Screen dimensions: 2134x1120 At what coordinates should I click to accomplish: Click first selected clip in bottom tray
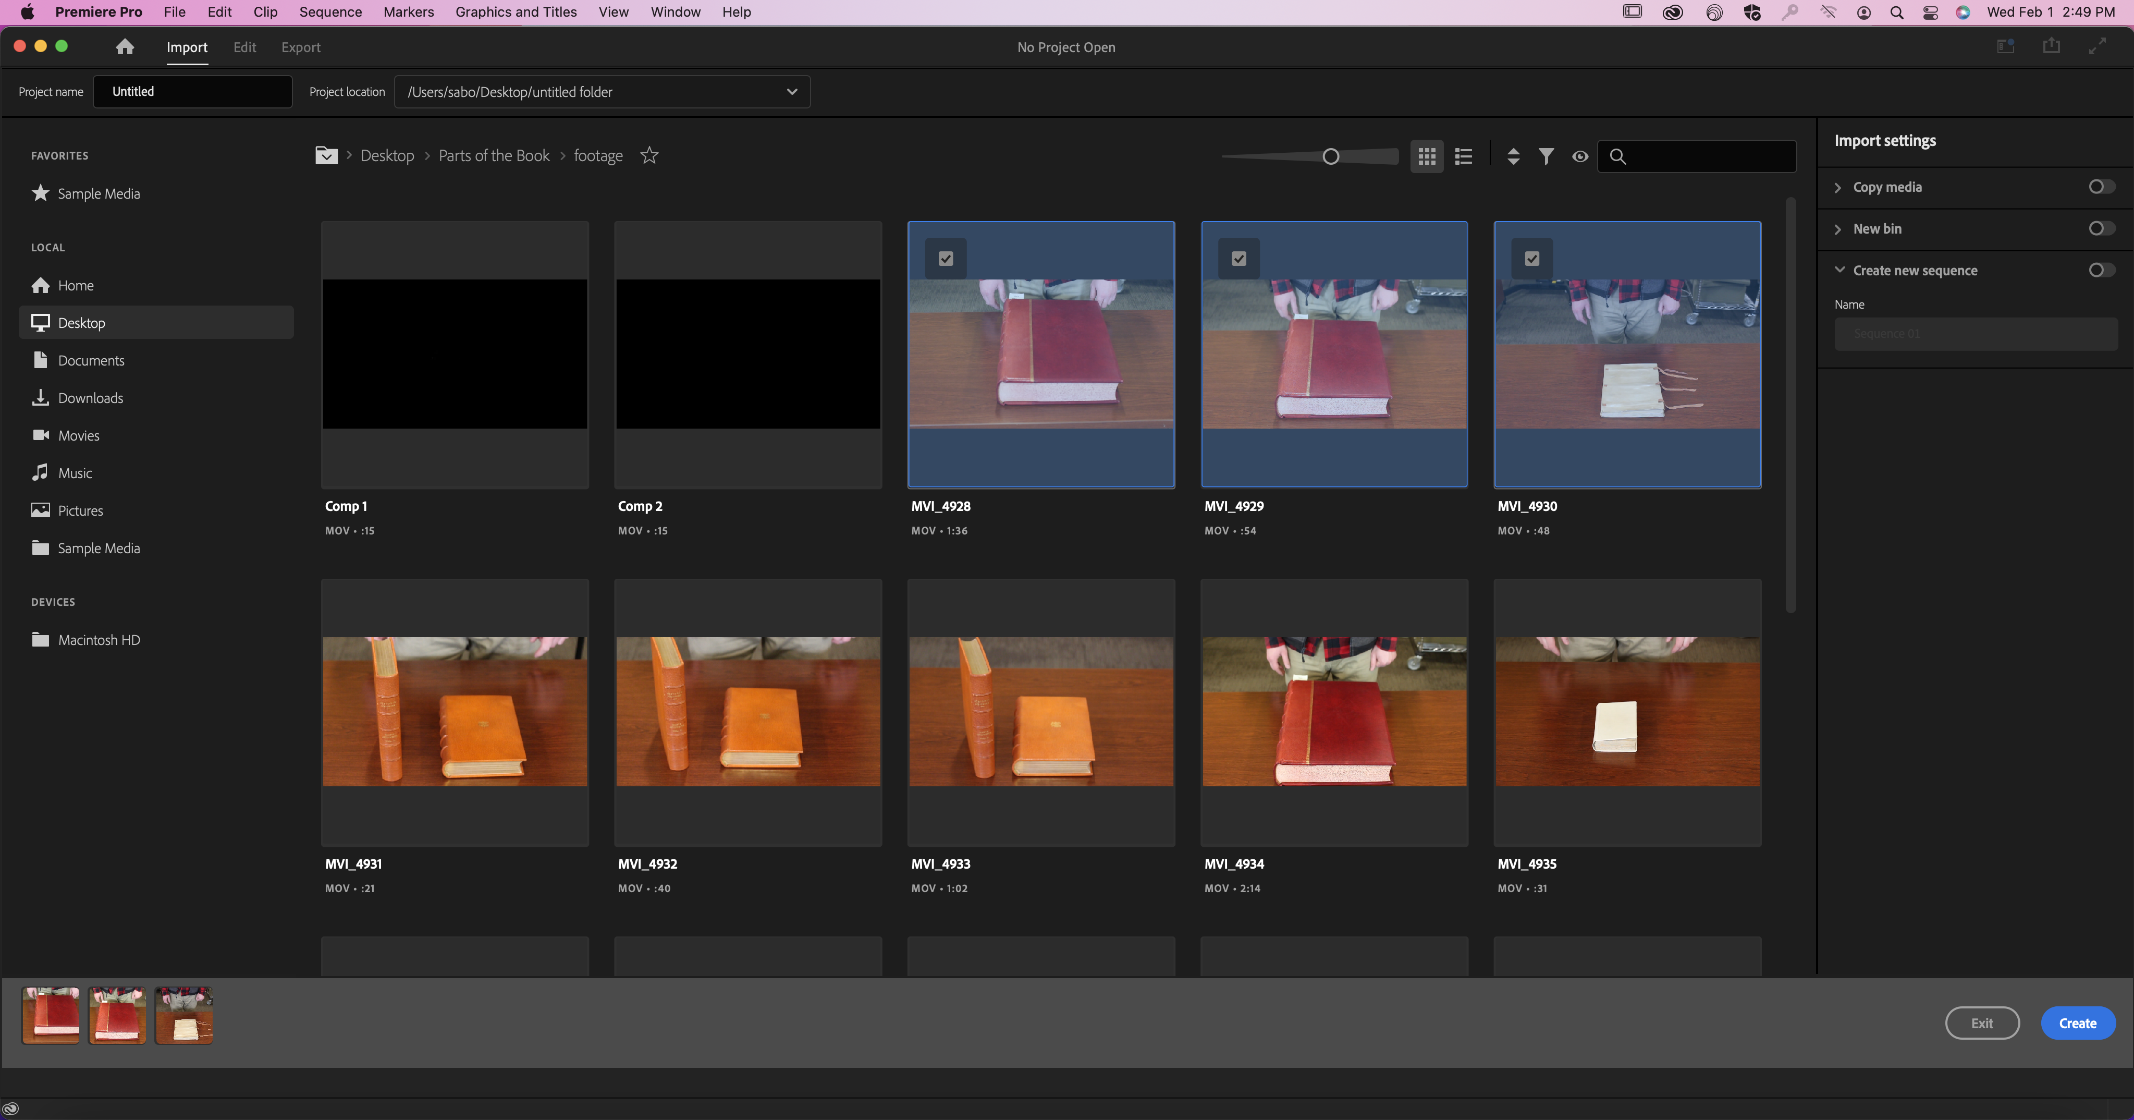[x=51, y=1015]
